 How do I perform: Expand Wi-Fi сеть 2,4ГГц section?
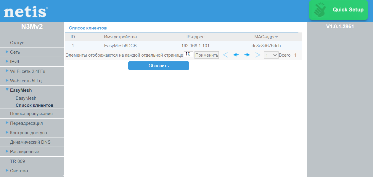[x=28, y=71]
